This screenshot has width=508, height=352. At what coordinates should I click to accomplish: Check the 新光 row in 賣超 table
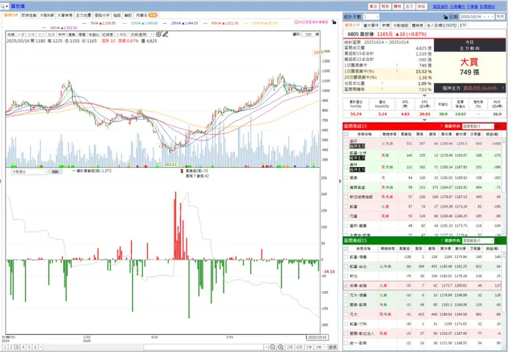pyautogui.click(x=346, y=277)
